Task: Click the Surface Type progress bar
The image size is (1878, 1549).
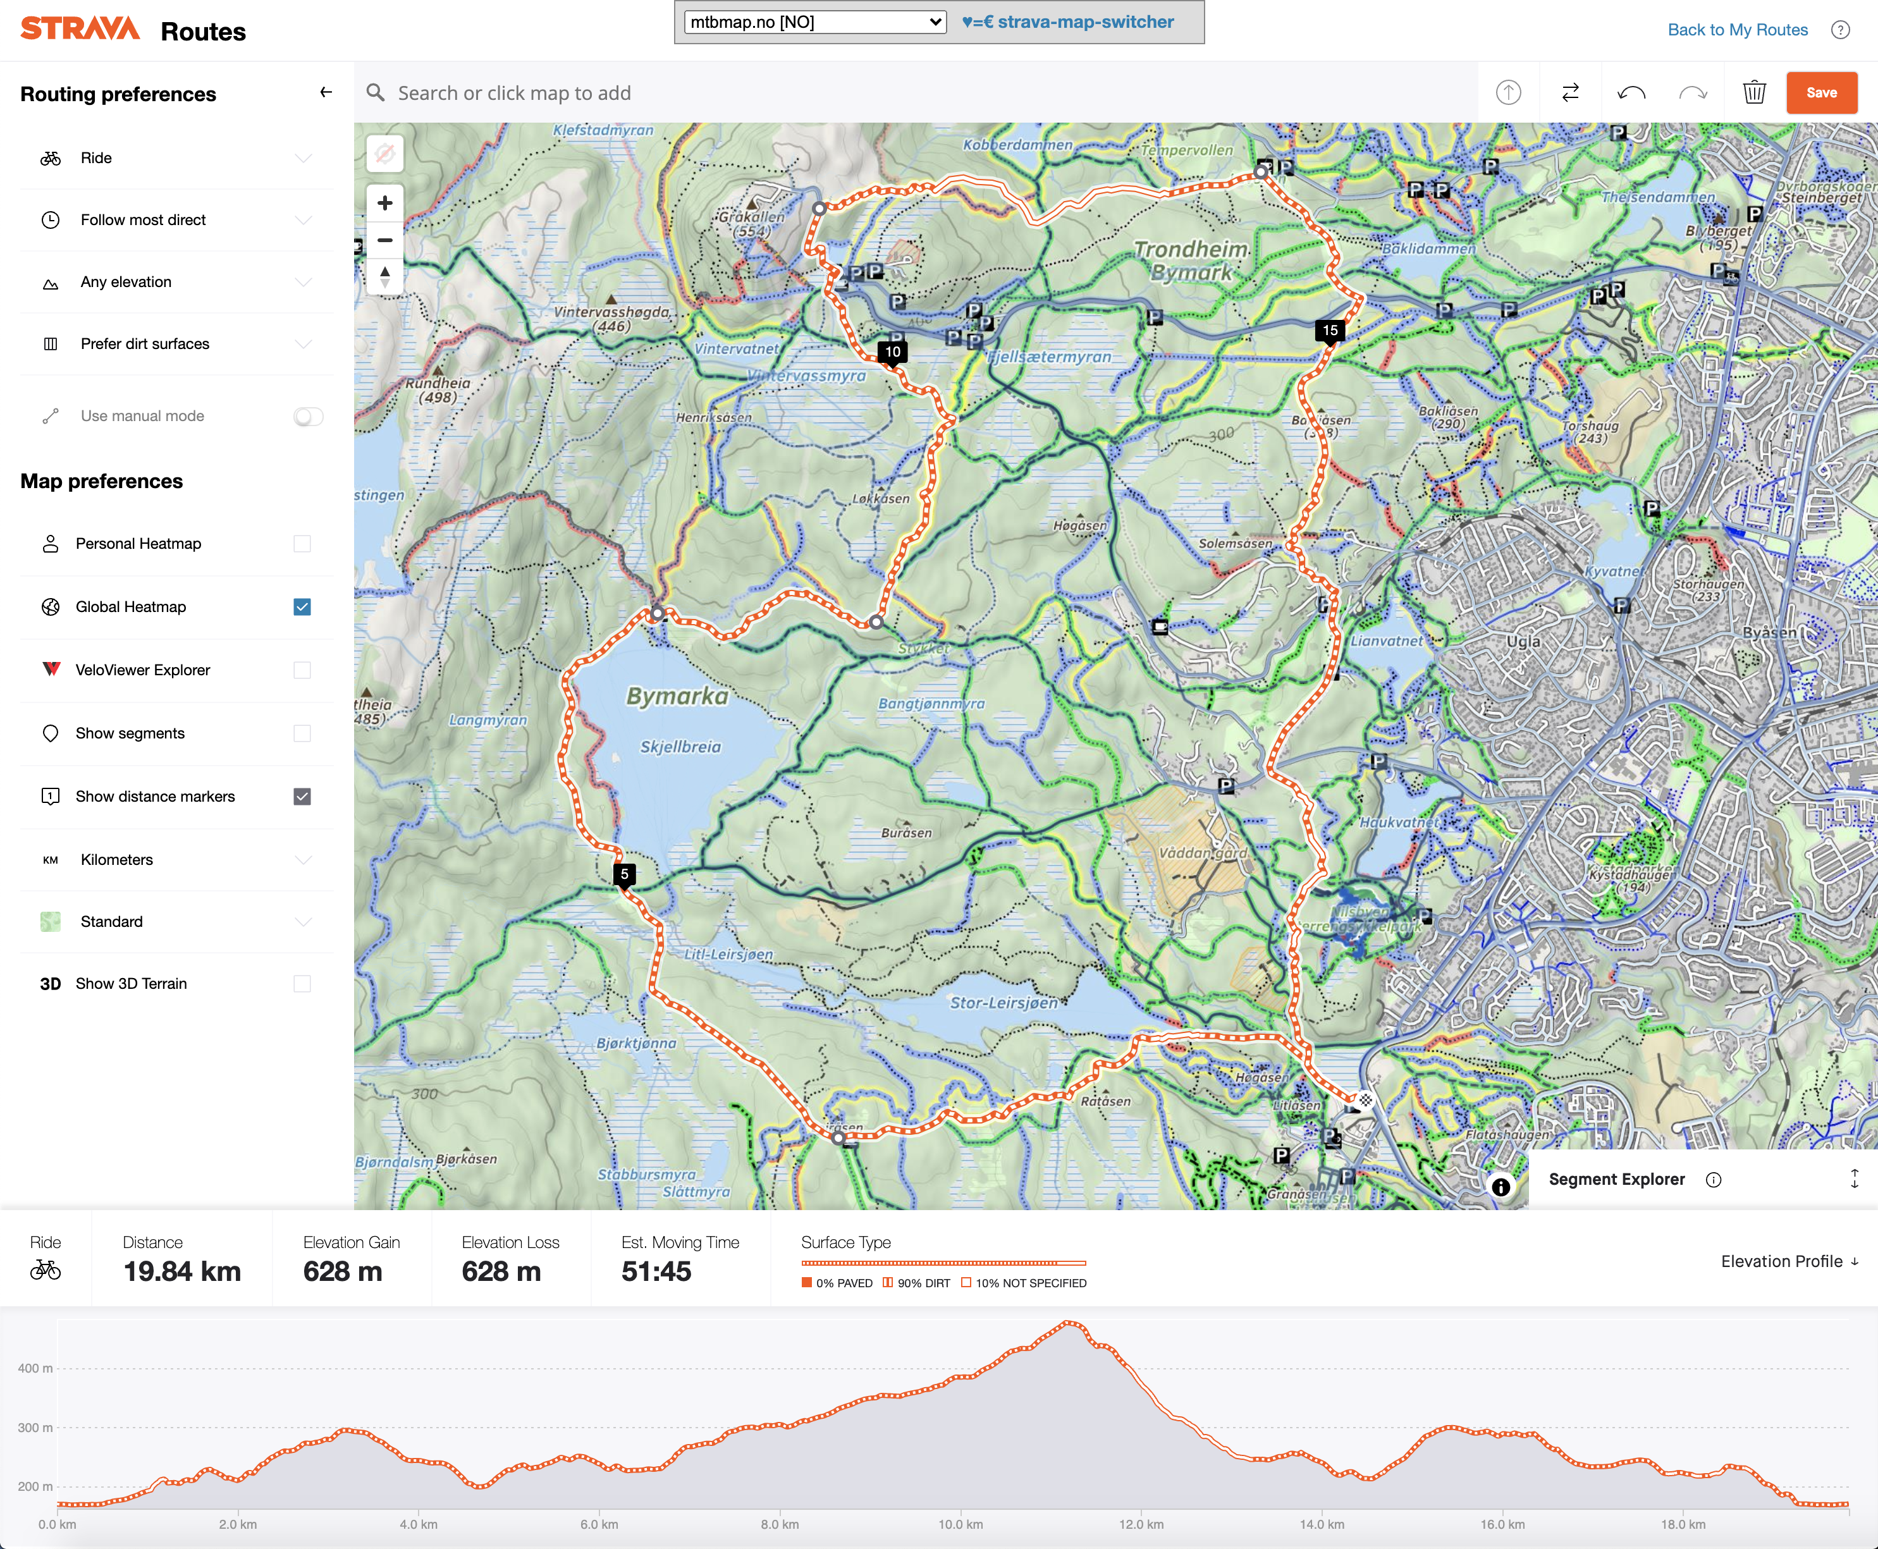Action: (943, 1263)
